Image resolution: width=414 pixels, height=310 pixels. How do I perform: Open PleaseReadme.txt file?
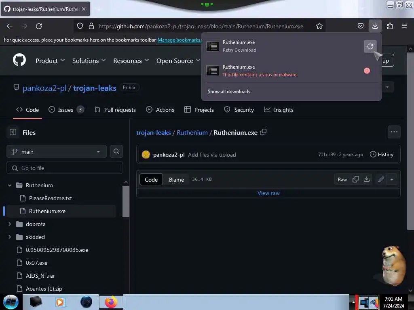(50, 198)
